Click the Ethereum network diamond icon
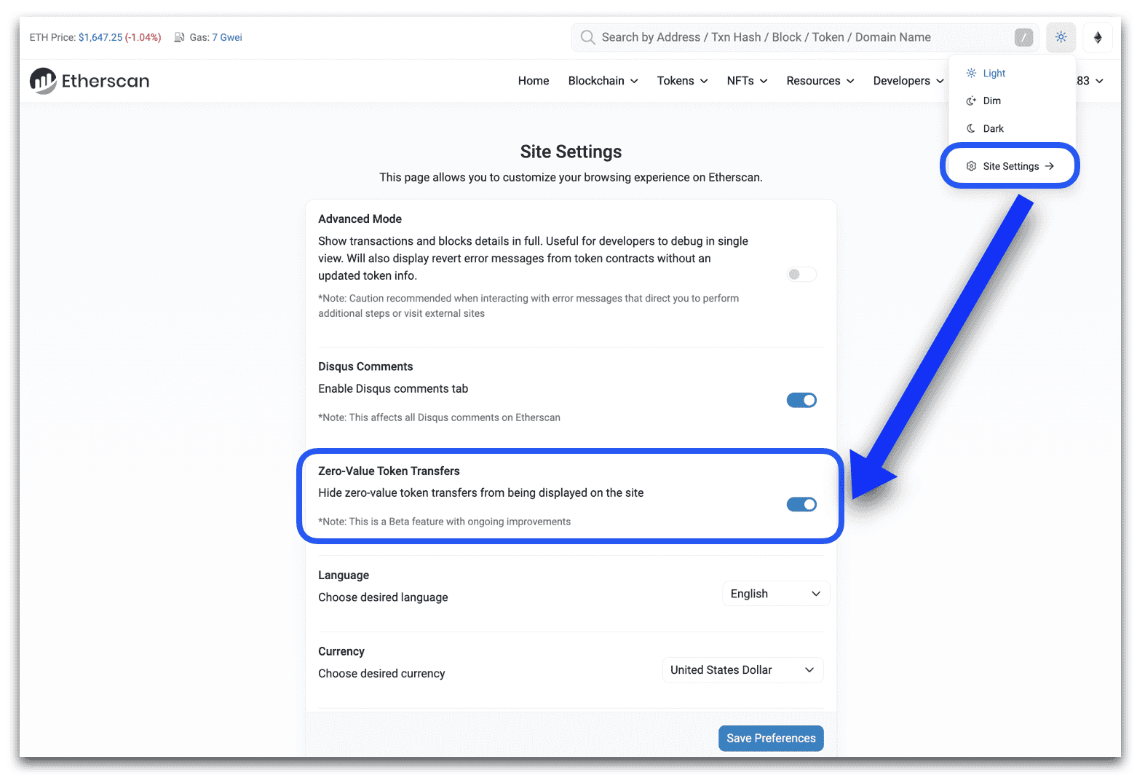The height and width of the screenshot is (778, 1137). click(1098, 37)
